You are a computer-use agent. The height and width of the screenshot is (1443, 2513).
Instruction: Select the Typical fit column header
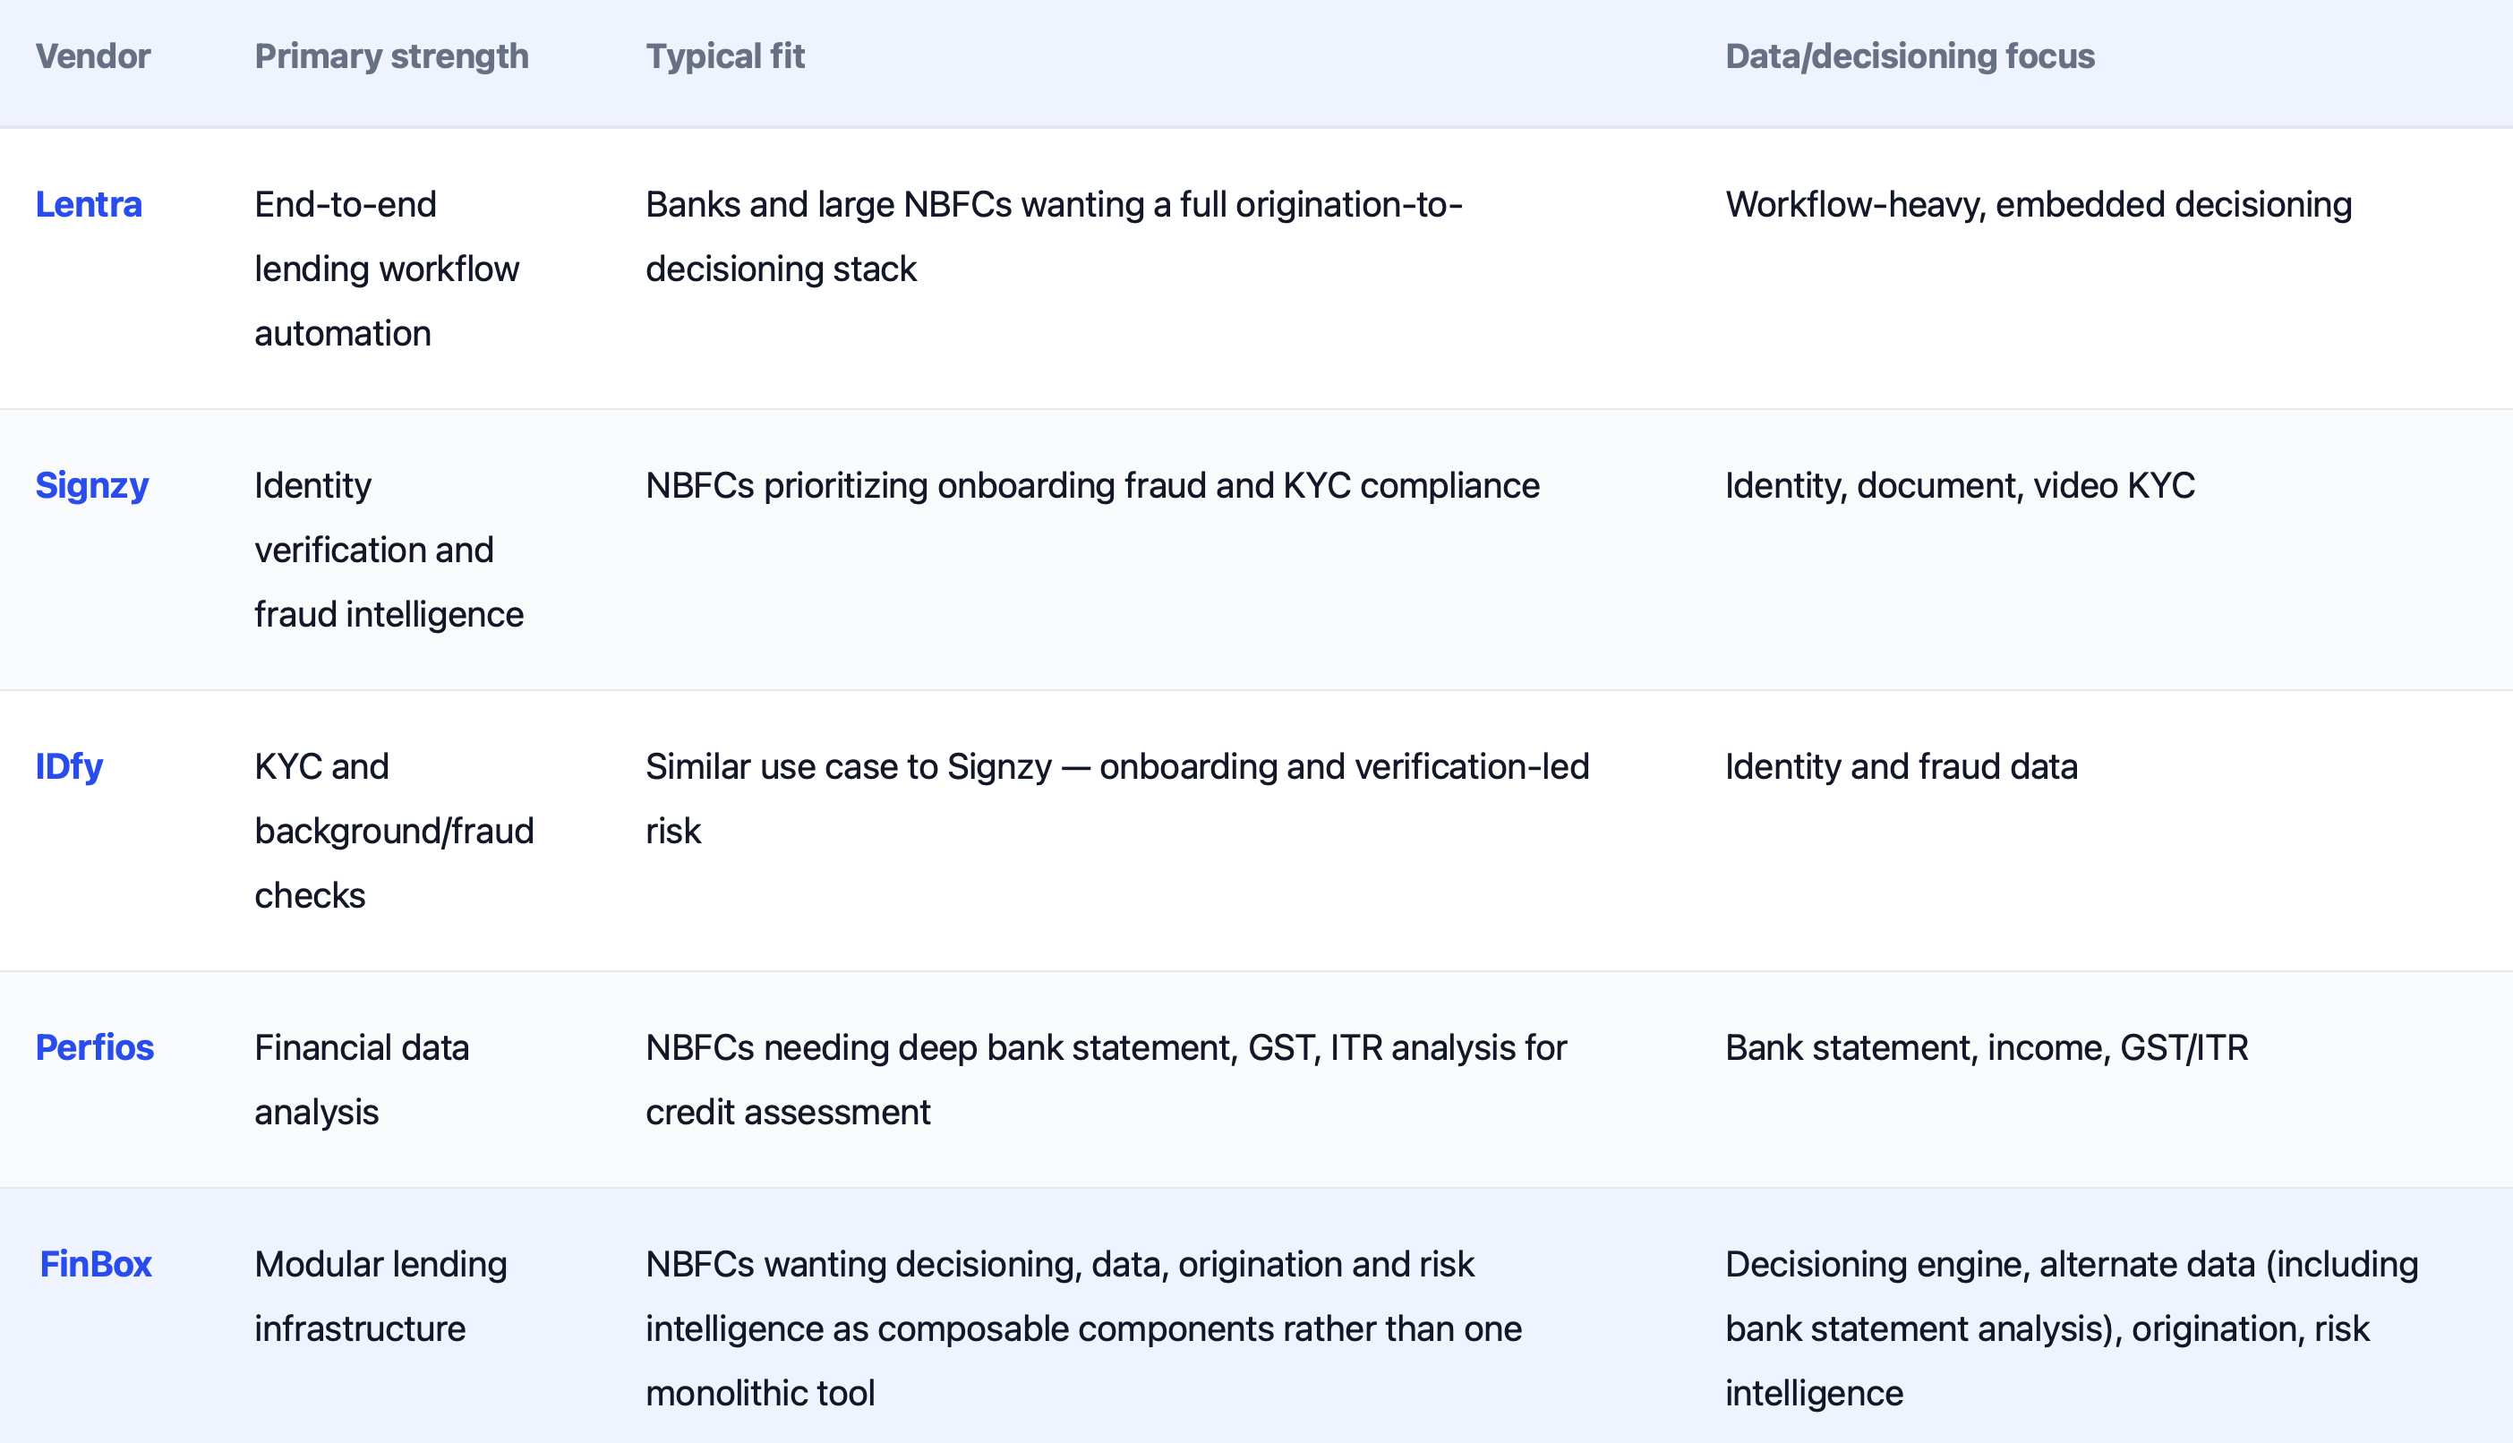pyautogui.click(x=725, y=56)
